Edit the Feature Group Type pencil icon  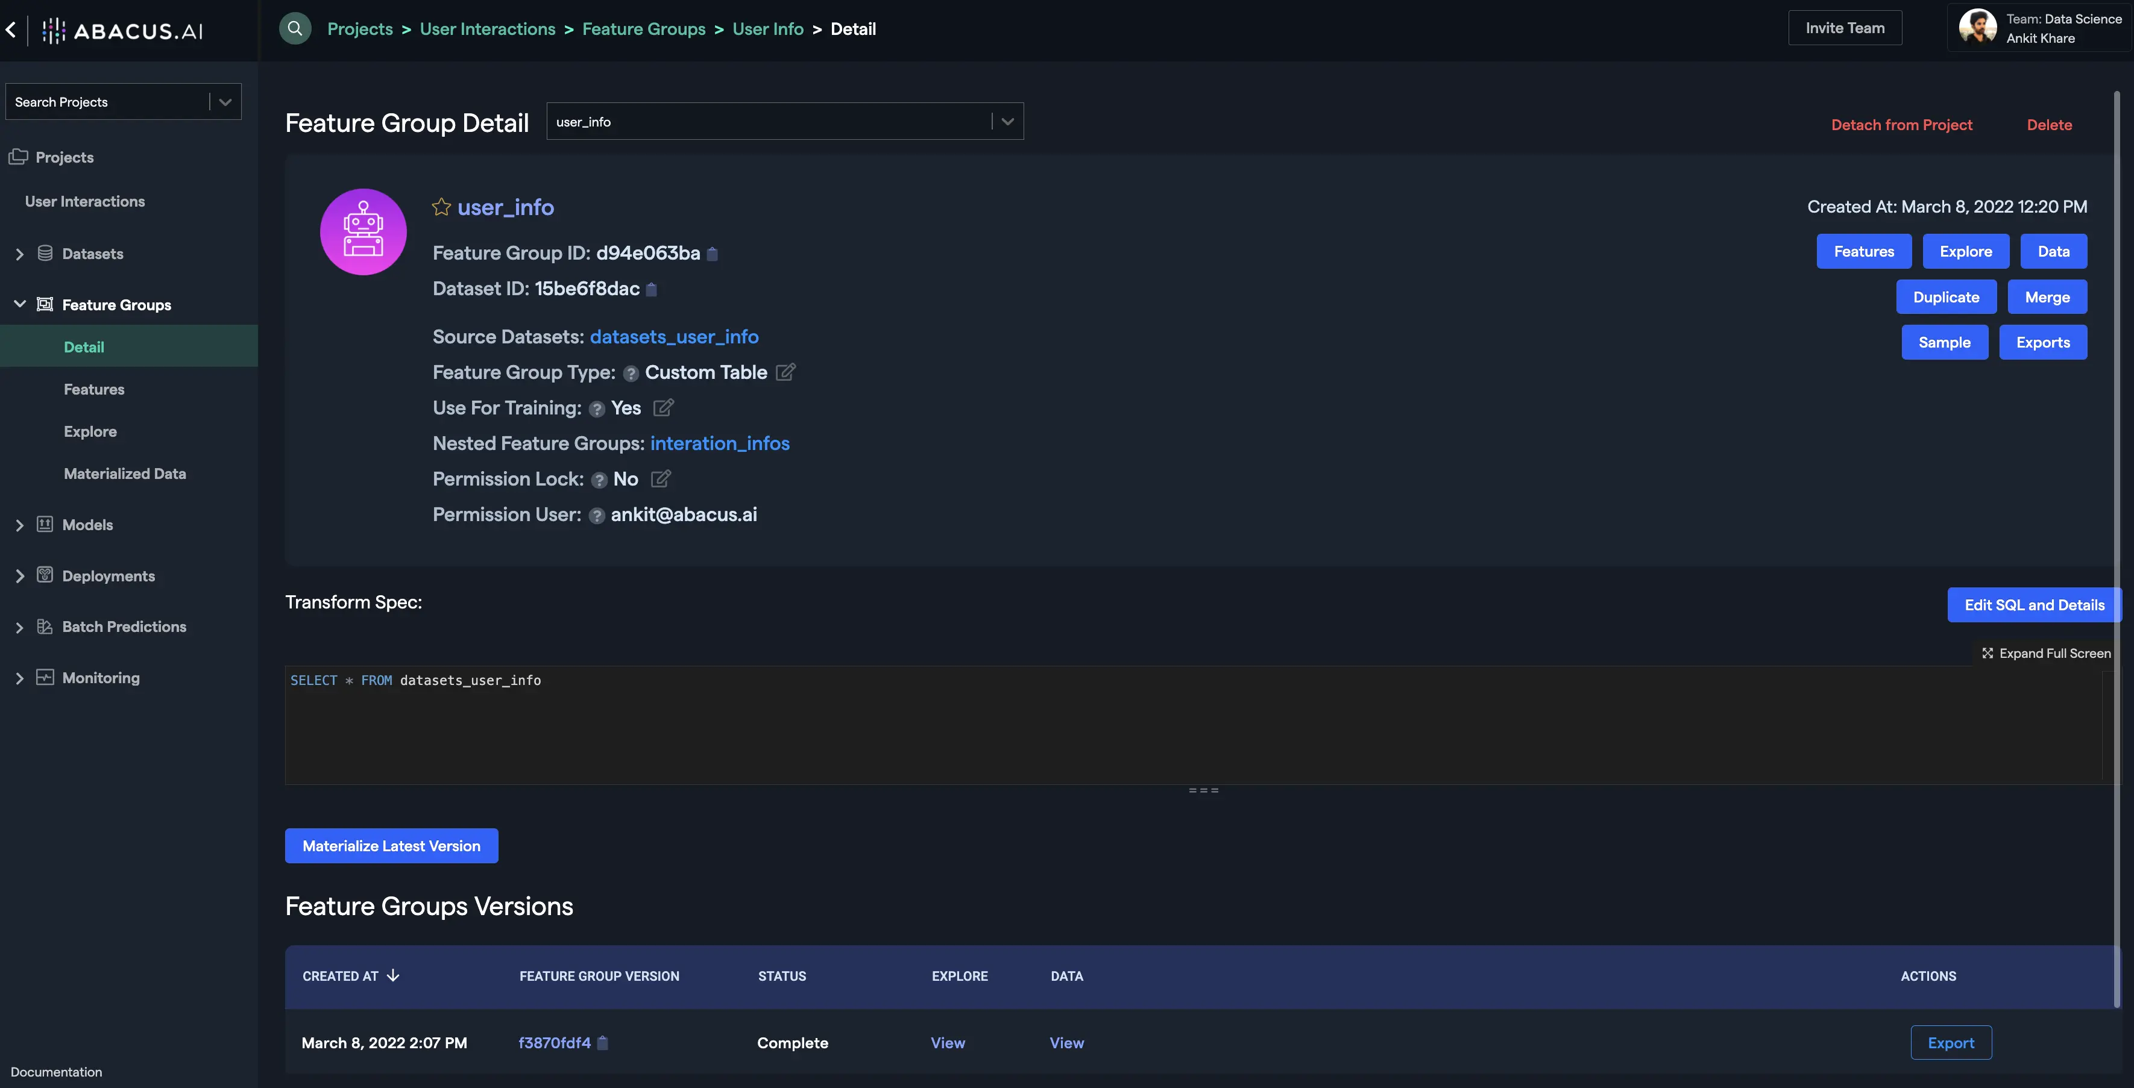(785, 372)
